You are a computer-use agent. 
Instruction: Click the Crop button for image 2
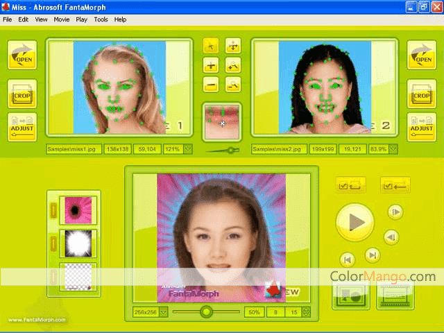point(421,93)
